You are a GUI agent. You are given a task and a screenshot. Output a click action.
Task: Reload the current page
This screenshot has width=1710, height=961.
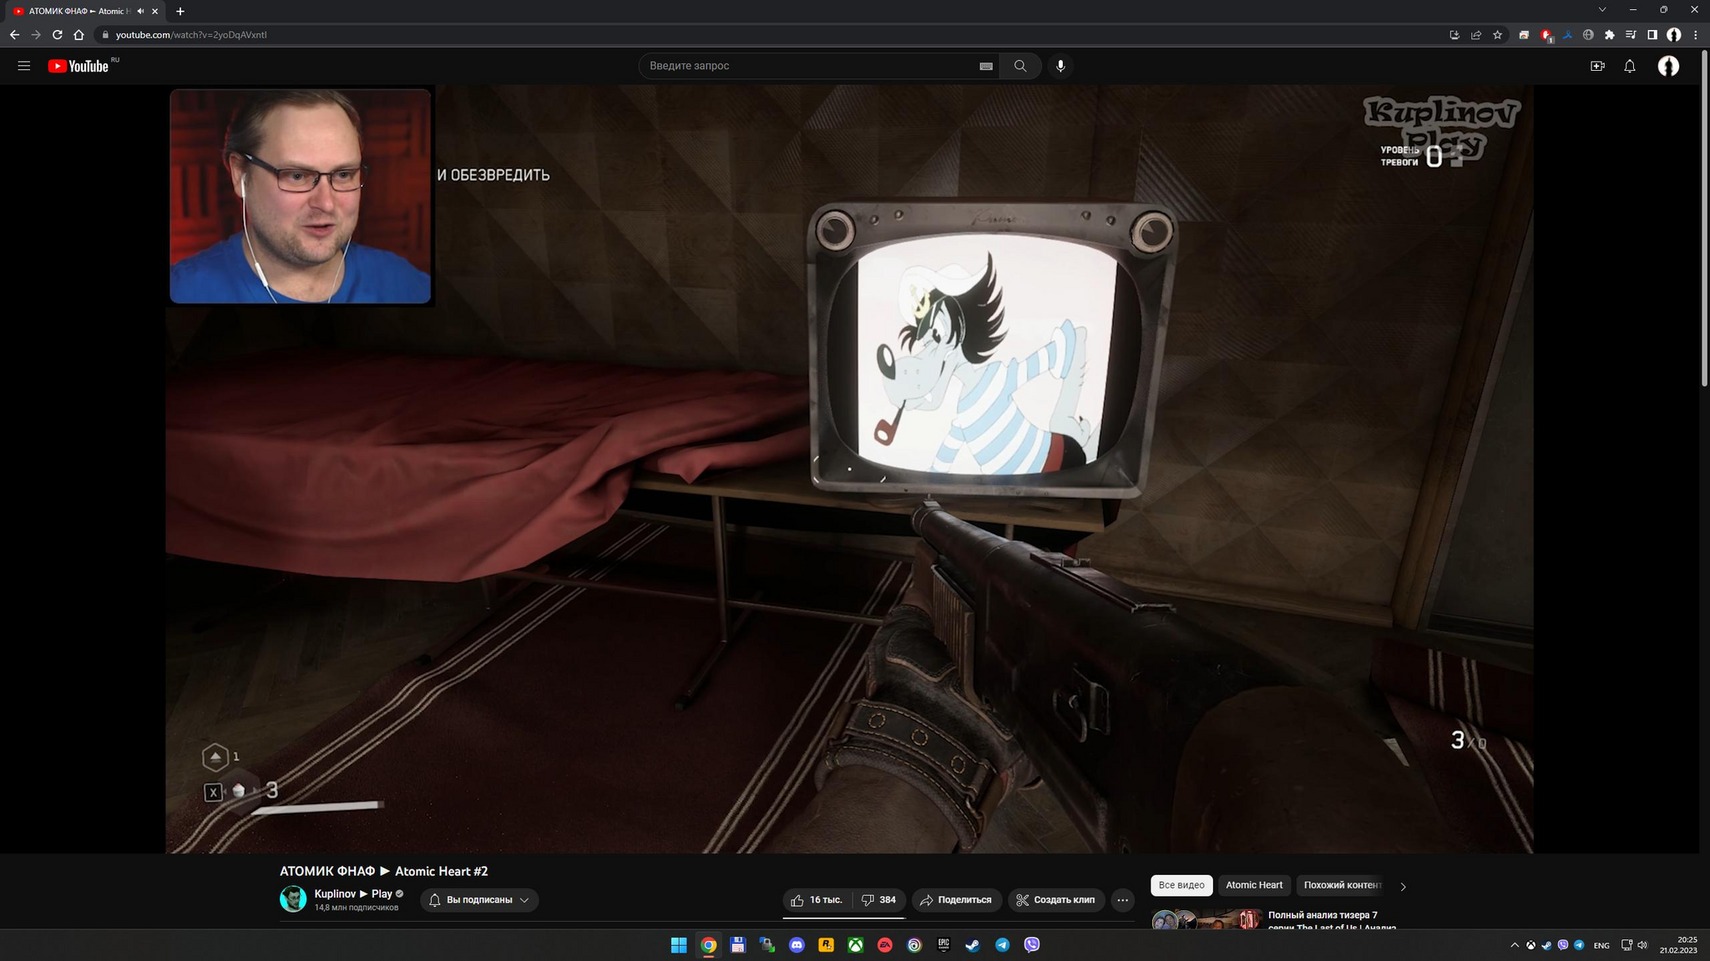point(58,35)
